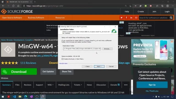This screenshot has width=176, height=99.
Task: Cancel the installation
Action: click(111, 67)
